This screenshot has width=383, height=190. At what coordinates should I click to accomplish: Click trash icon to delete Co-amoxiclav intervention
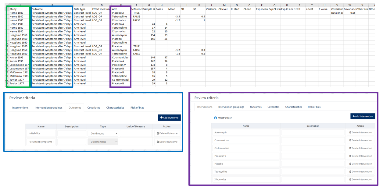tap(350, 140)
